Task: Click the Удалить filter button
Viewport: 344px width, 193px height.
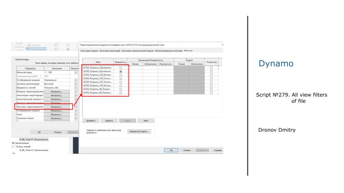Action: click(x=109, y=121)
